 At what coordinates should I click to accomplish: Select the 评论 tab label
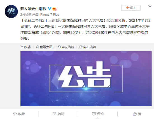(x=100, y=114)
